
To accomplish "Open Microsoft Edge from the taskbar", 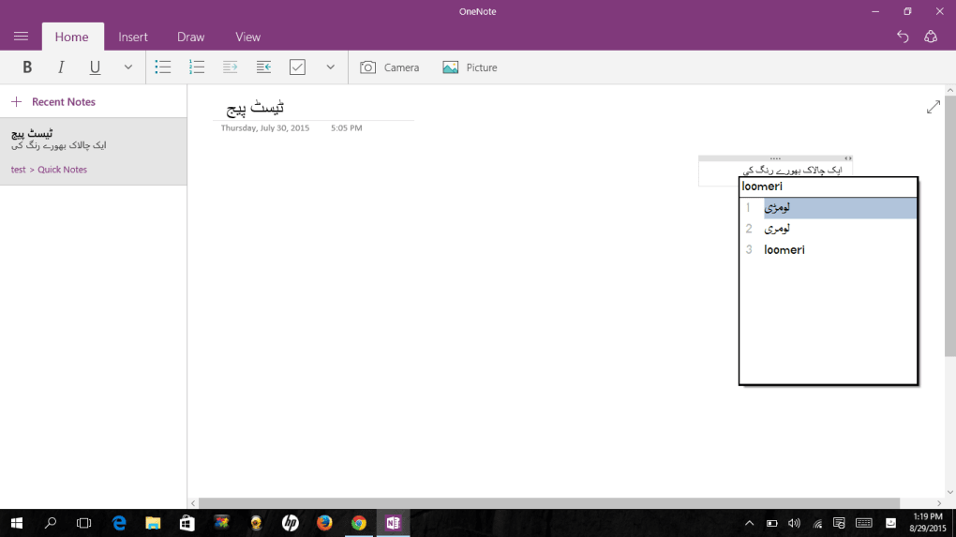I will (119, 523).
